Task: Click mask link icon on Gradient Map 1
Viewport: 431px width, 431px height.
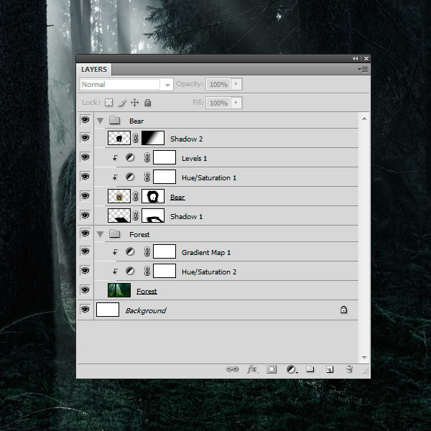Action: point(147,251)
